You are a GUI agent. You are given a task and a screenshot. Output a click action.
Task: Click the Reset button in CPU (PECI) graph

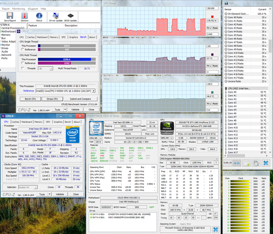tap(215, 66)
